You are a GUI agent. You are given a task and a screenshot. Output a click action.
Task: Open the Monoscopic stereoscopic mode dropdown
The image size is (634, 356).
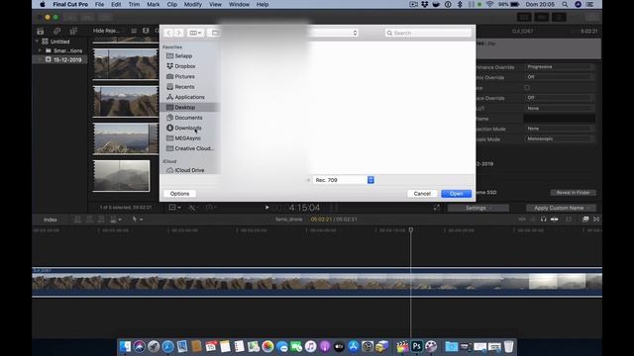560,138
